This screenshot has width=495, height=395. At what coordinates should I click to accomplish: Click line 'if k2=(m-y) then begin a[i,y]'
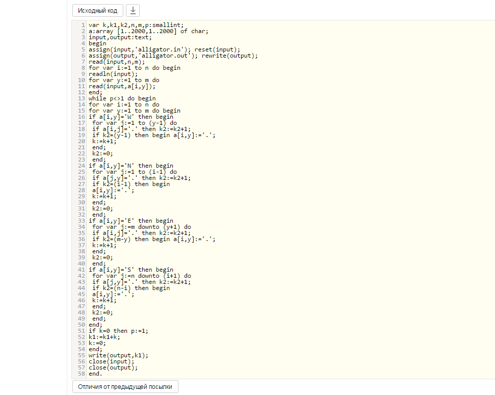tap(154, 239)
